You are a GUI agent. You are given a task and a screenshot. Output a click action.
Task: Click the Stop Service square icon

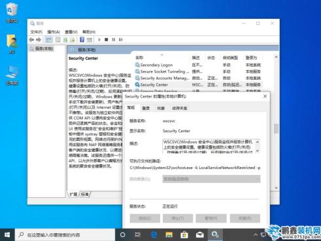(x=107, y=39)
